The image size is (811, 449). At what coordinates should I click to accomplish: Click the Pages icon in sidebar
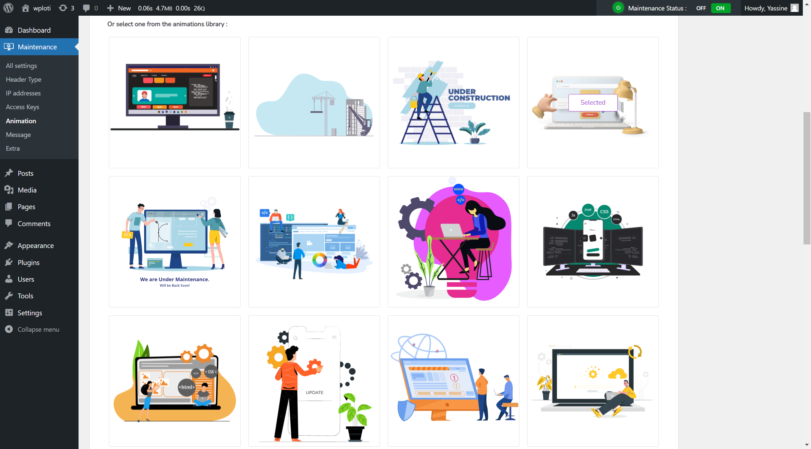pyautogui.click(x=9, y=207)
